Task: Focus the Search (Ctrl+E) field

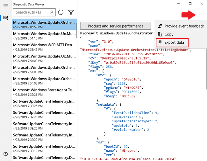Action: coord(34,12)
